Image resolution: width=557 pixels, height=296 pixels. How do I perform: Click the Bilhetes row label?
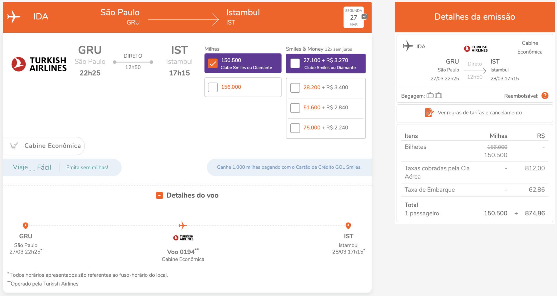[x=415, y=147]
